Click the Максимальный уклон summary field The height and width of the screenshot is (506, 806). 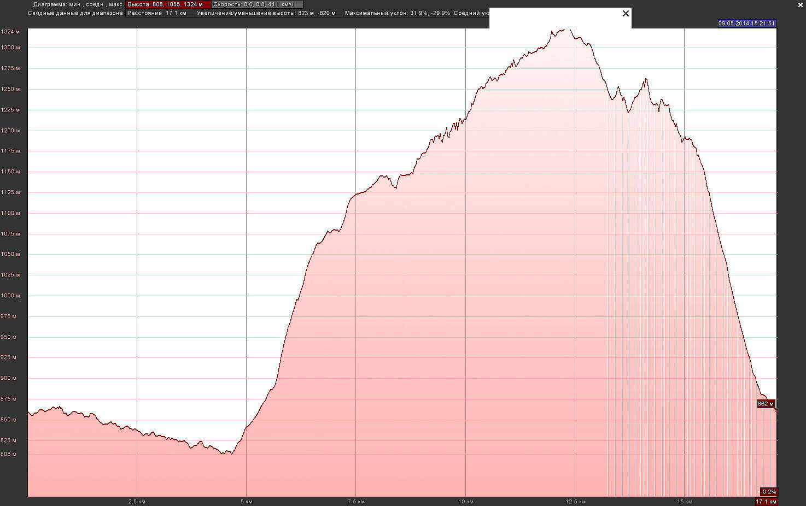click(398, 13)
